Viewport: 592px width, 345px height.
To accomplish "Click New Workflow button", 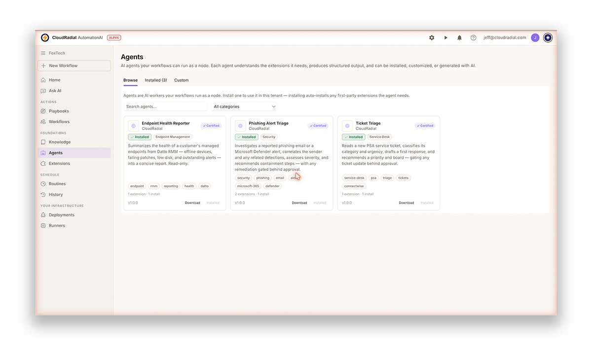I will (74, 66).
